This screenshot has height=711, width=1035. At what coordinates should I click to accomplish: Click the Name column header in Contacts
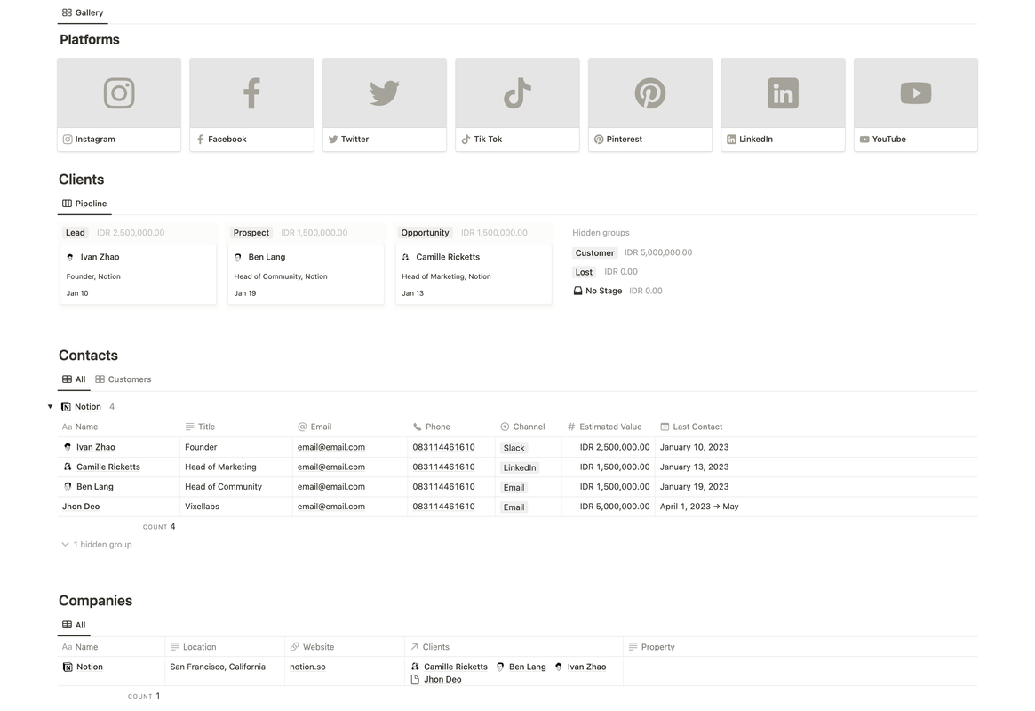(80, 427)
